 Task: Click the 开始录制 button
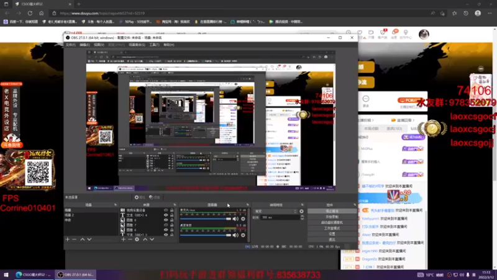click(332, 217)
